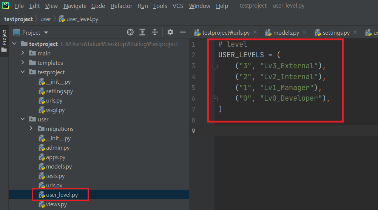Open the Window menu
378x210 pixels.
[200, 6]
